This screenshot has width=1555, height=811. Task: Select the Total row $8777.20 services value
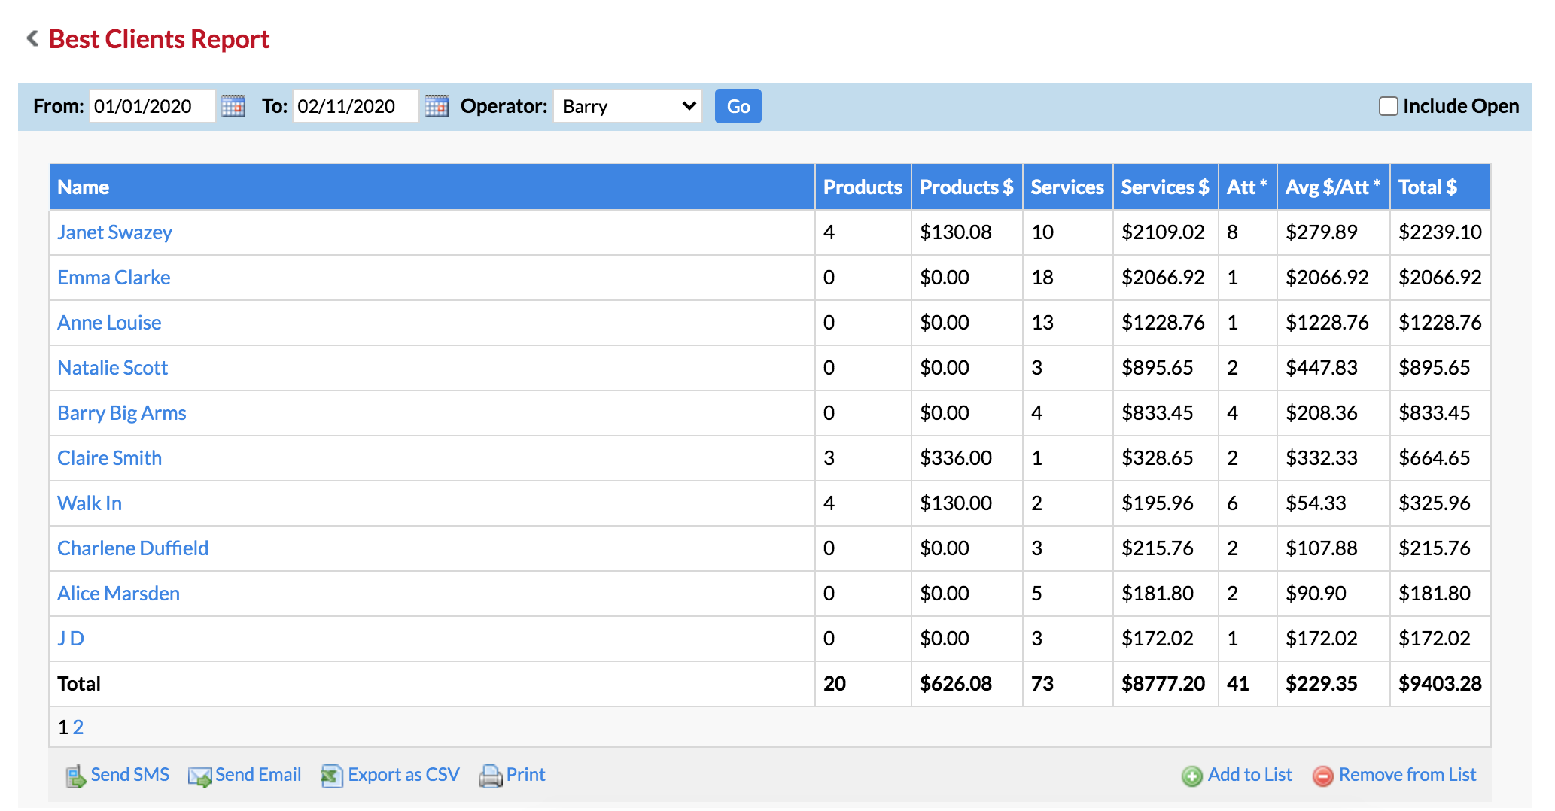click(x=1165, y=684)
